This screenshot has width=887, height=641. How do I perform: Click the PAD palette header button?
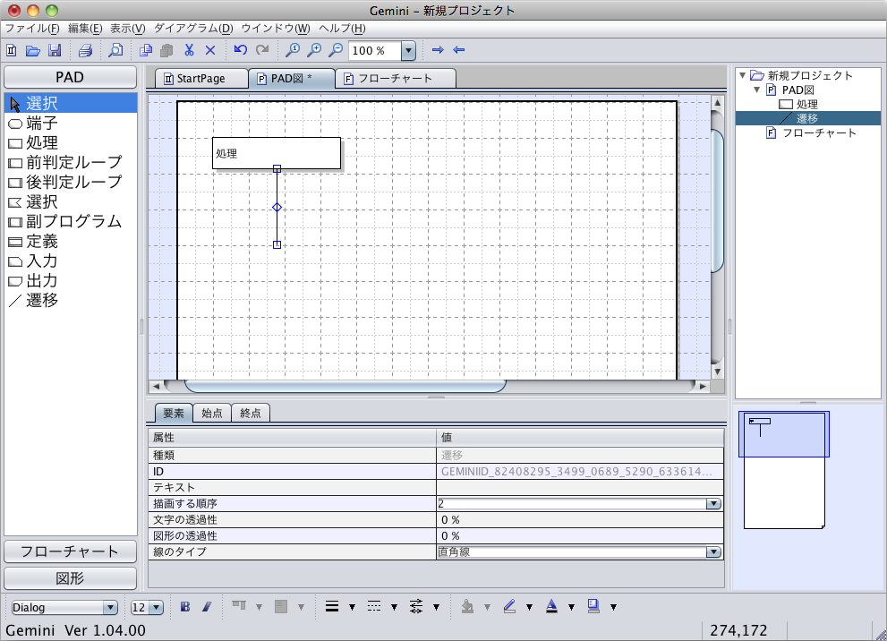70,77
